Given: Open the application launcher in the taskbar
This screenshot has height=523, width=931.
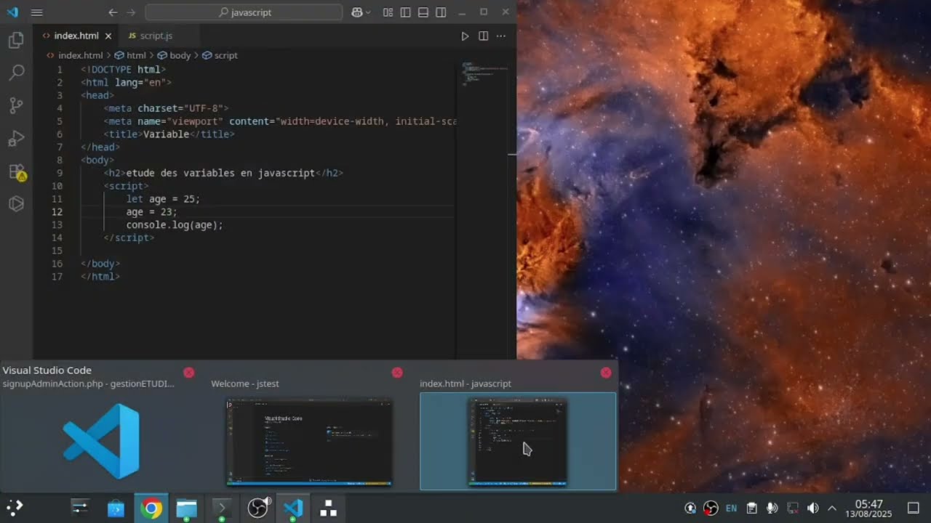Looking at the screenshot, I should [x=15, y=507].
